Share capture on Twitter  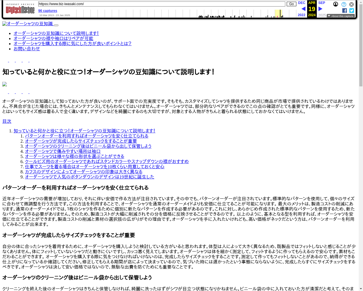click(x=352, y=11)
